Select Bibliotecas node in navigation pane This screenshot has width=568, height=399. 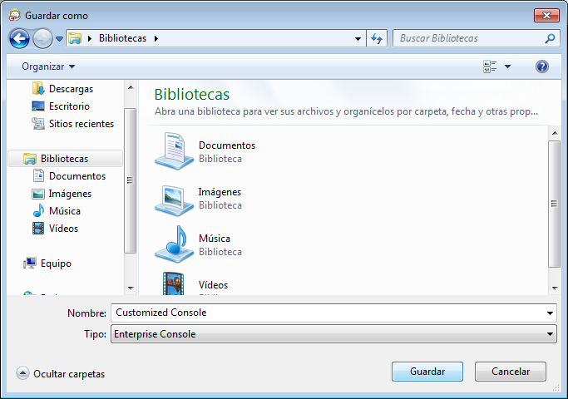[65, 159]
